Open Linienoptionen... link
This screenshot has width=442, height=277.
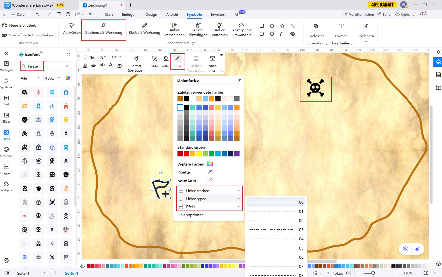[192, 215]
